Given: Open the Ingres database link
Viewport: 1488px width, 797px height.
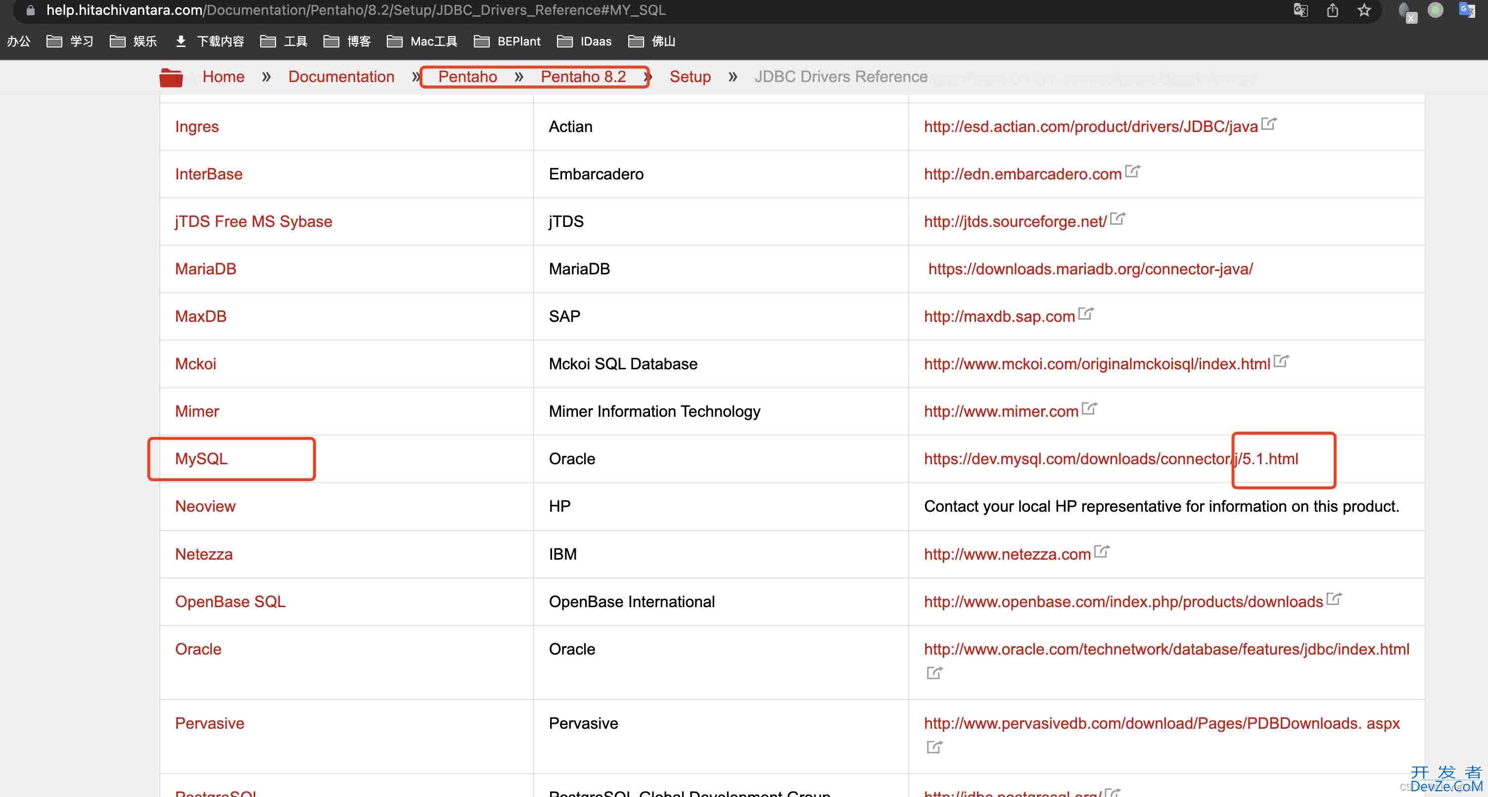Looking at the screenshot, I should point(196,127).
